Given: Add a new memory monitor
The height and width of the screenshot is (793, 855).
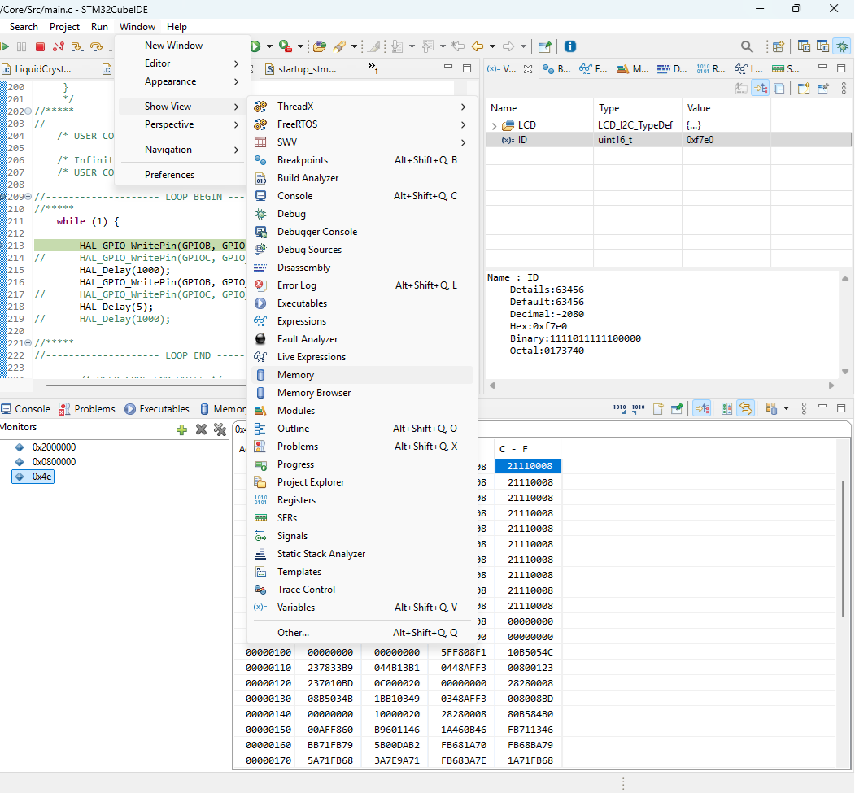Looking at the screenshot, I should click(182, 429).
